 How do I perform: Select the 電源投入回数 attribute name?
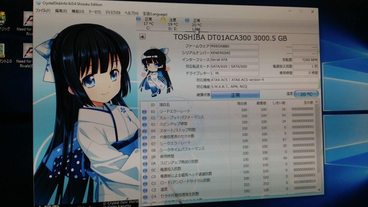171,169
